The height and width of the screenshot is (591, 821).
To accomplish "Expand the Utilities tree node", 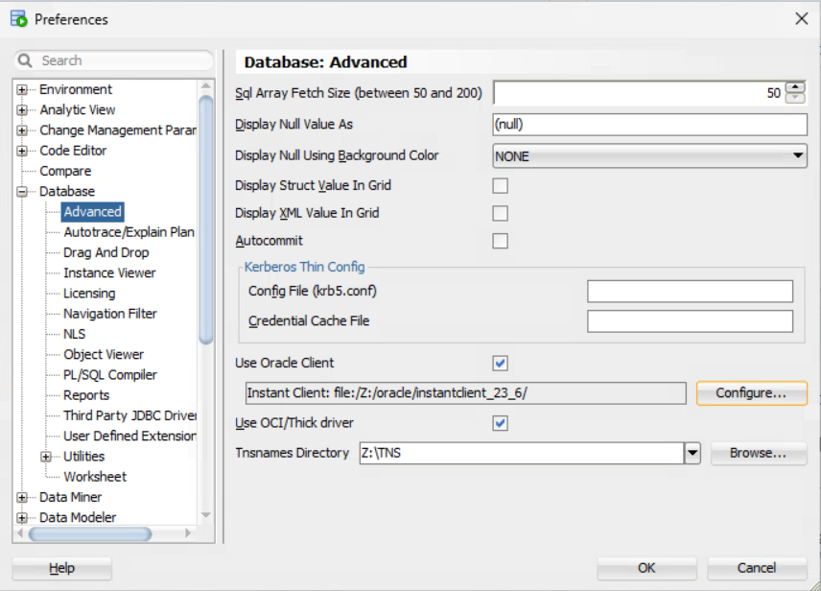I will tap(46, 457).
